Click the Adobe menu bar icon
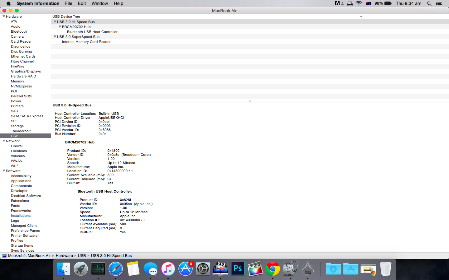 point(339,3)
